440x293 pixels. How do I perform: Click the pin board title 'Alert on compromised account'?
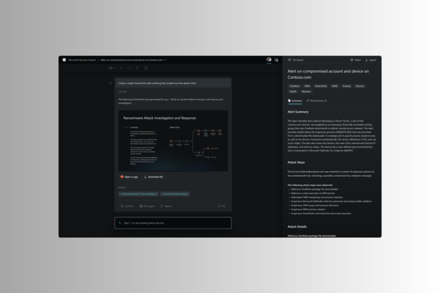point(328,74)
